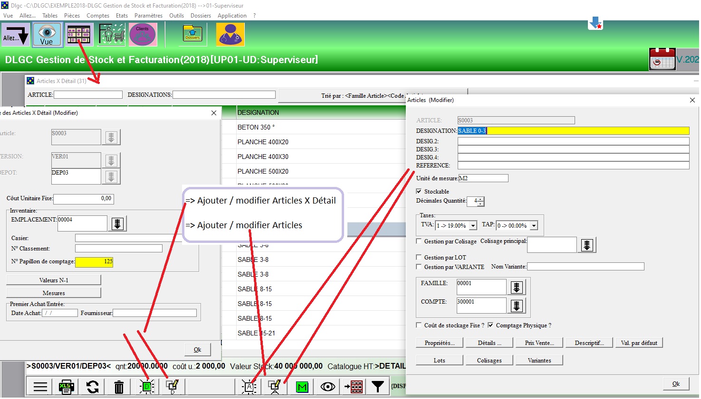Click the Valeurs N-1 button
Image resolution: width=701 pixels, height=399 pixels.
pos(54,280)
